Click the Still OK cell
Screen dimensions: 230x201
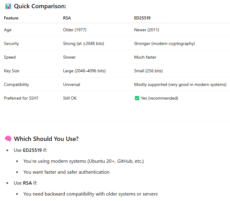[x=70, y=98]
